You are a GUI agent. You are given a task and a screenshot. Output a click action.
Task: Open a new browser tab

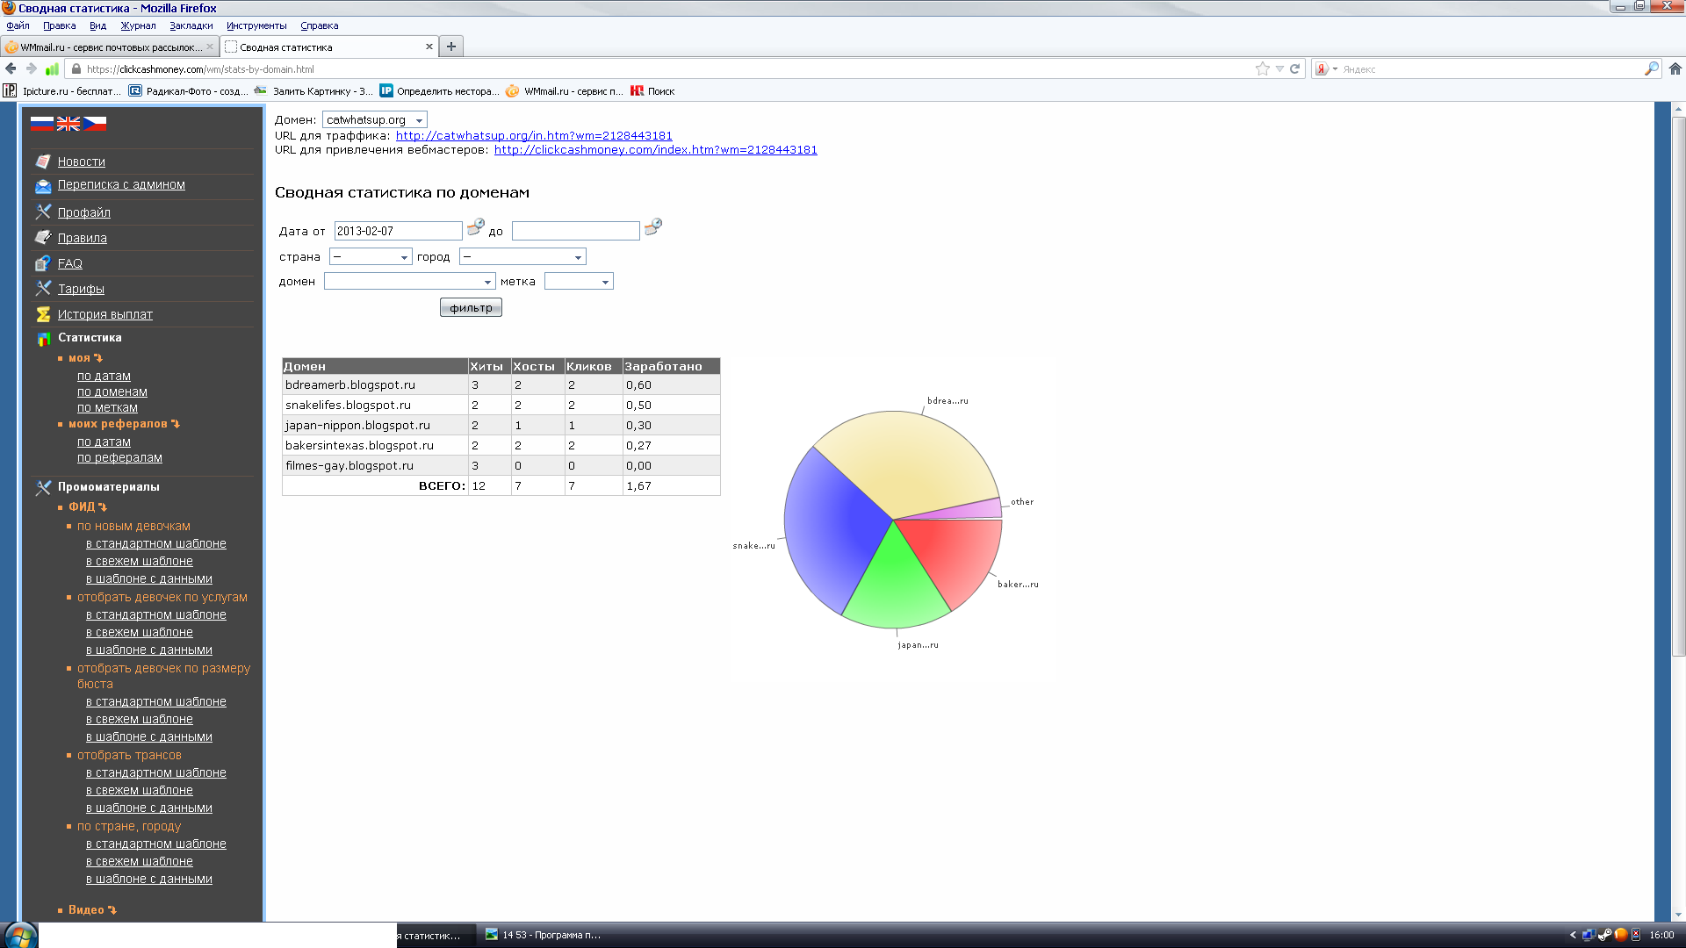coord(451,47)
